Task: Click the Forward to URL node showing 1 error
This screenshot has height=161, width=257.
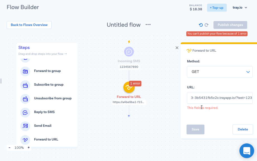Action: 129,87
